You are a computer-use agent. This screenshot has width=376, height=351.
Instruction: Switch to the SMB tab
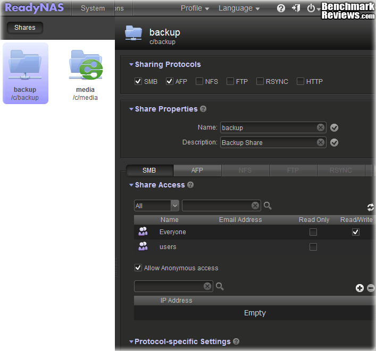point(149,170)
